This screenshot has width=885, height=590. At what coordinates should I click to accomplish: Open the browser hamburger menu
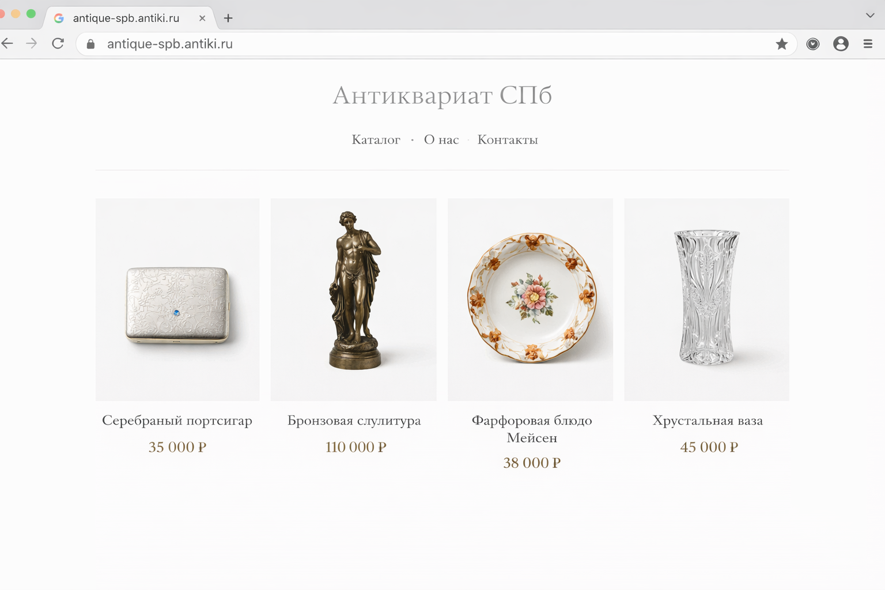(x=868, y=44)
